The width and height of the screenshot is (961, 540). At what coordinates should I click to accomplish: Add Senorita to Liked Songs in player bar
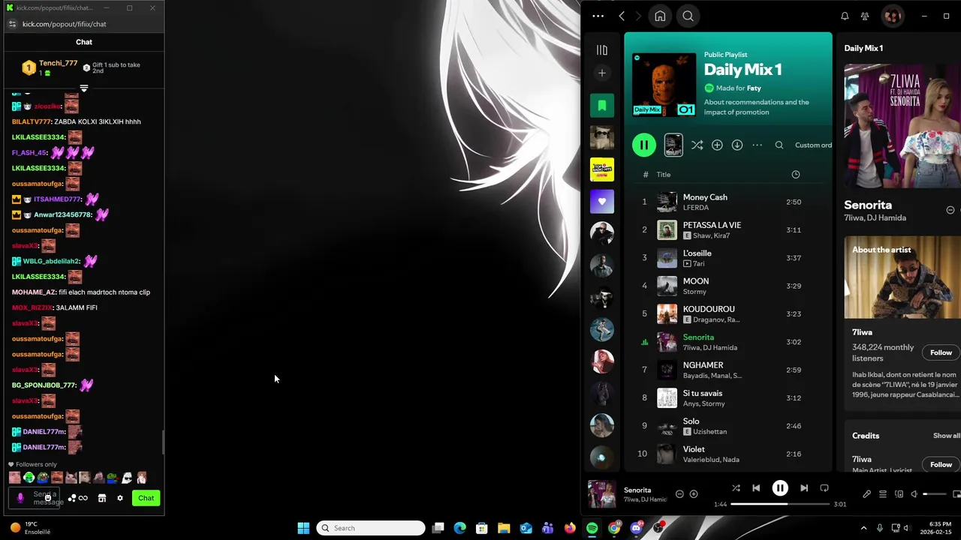tap(694, 494)
